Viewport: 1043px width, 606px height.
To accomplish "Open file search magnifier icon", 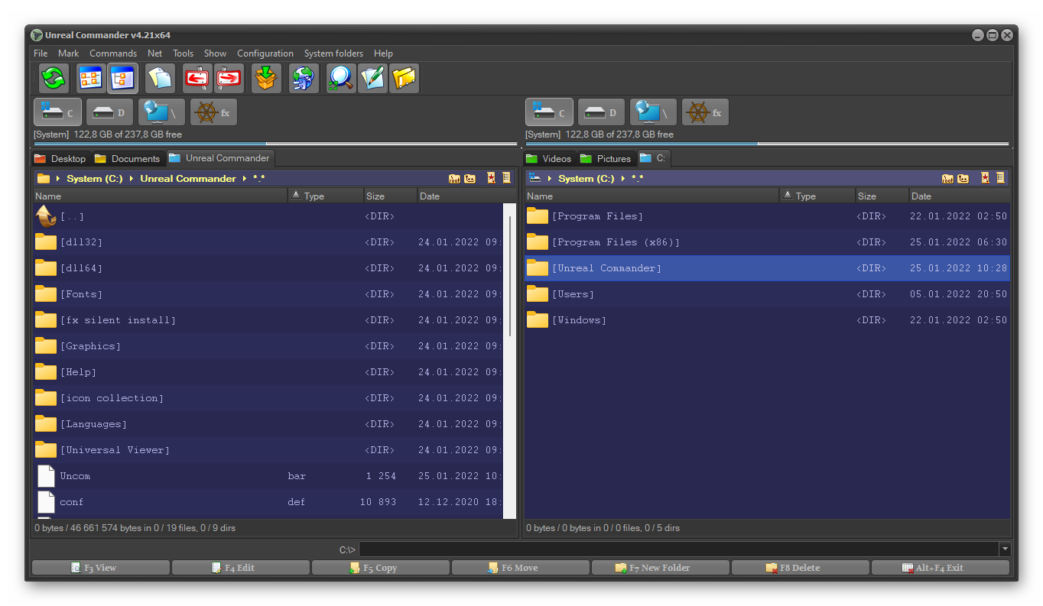I will (341, 78).
